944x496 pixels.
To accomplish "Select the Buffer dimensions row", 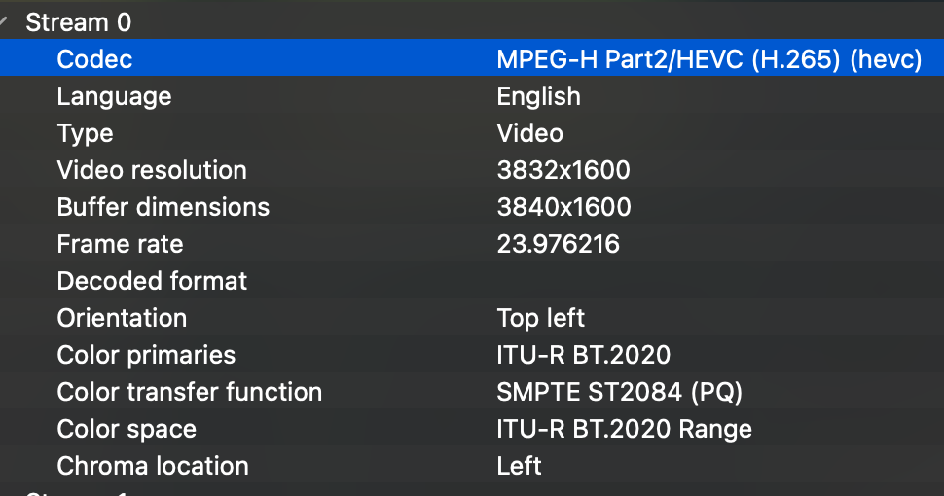I will [163, 207].
